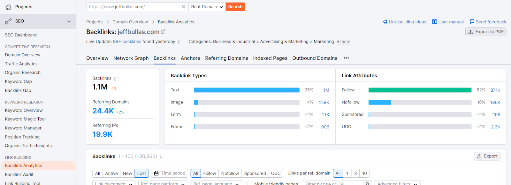The height and width of the screenshot is (185, 511).
Task: Click the Text backlink type bar
Action: [247, 90]
